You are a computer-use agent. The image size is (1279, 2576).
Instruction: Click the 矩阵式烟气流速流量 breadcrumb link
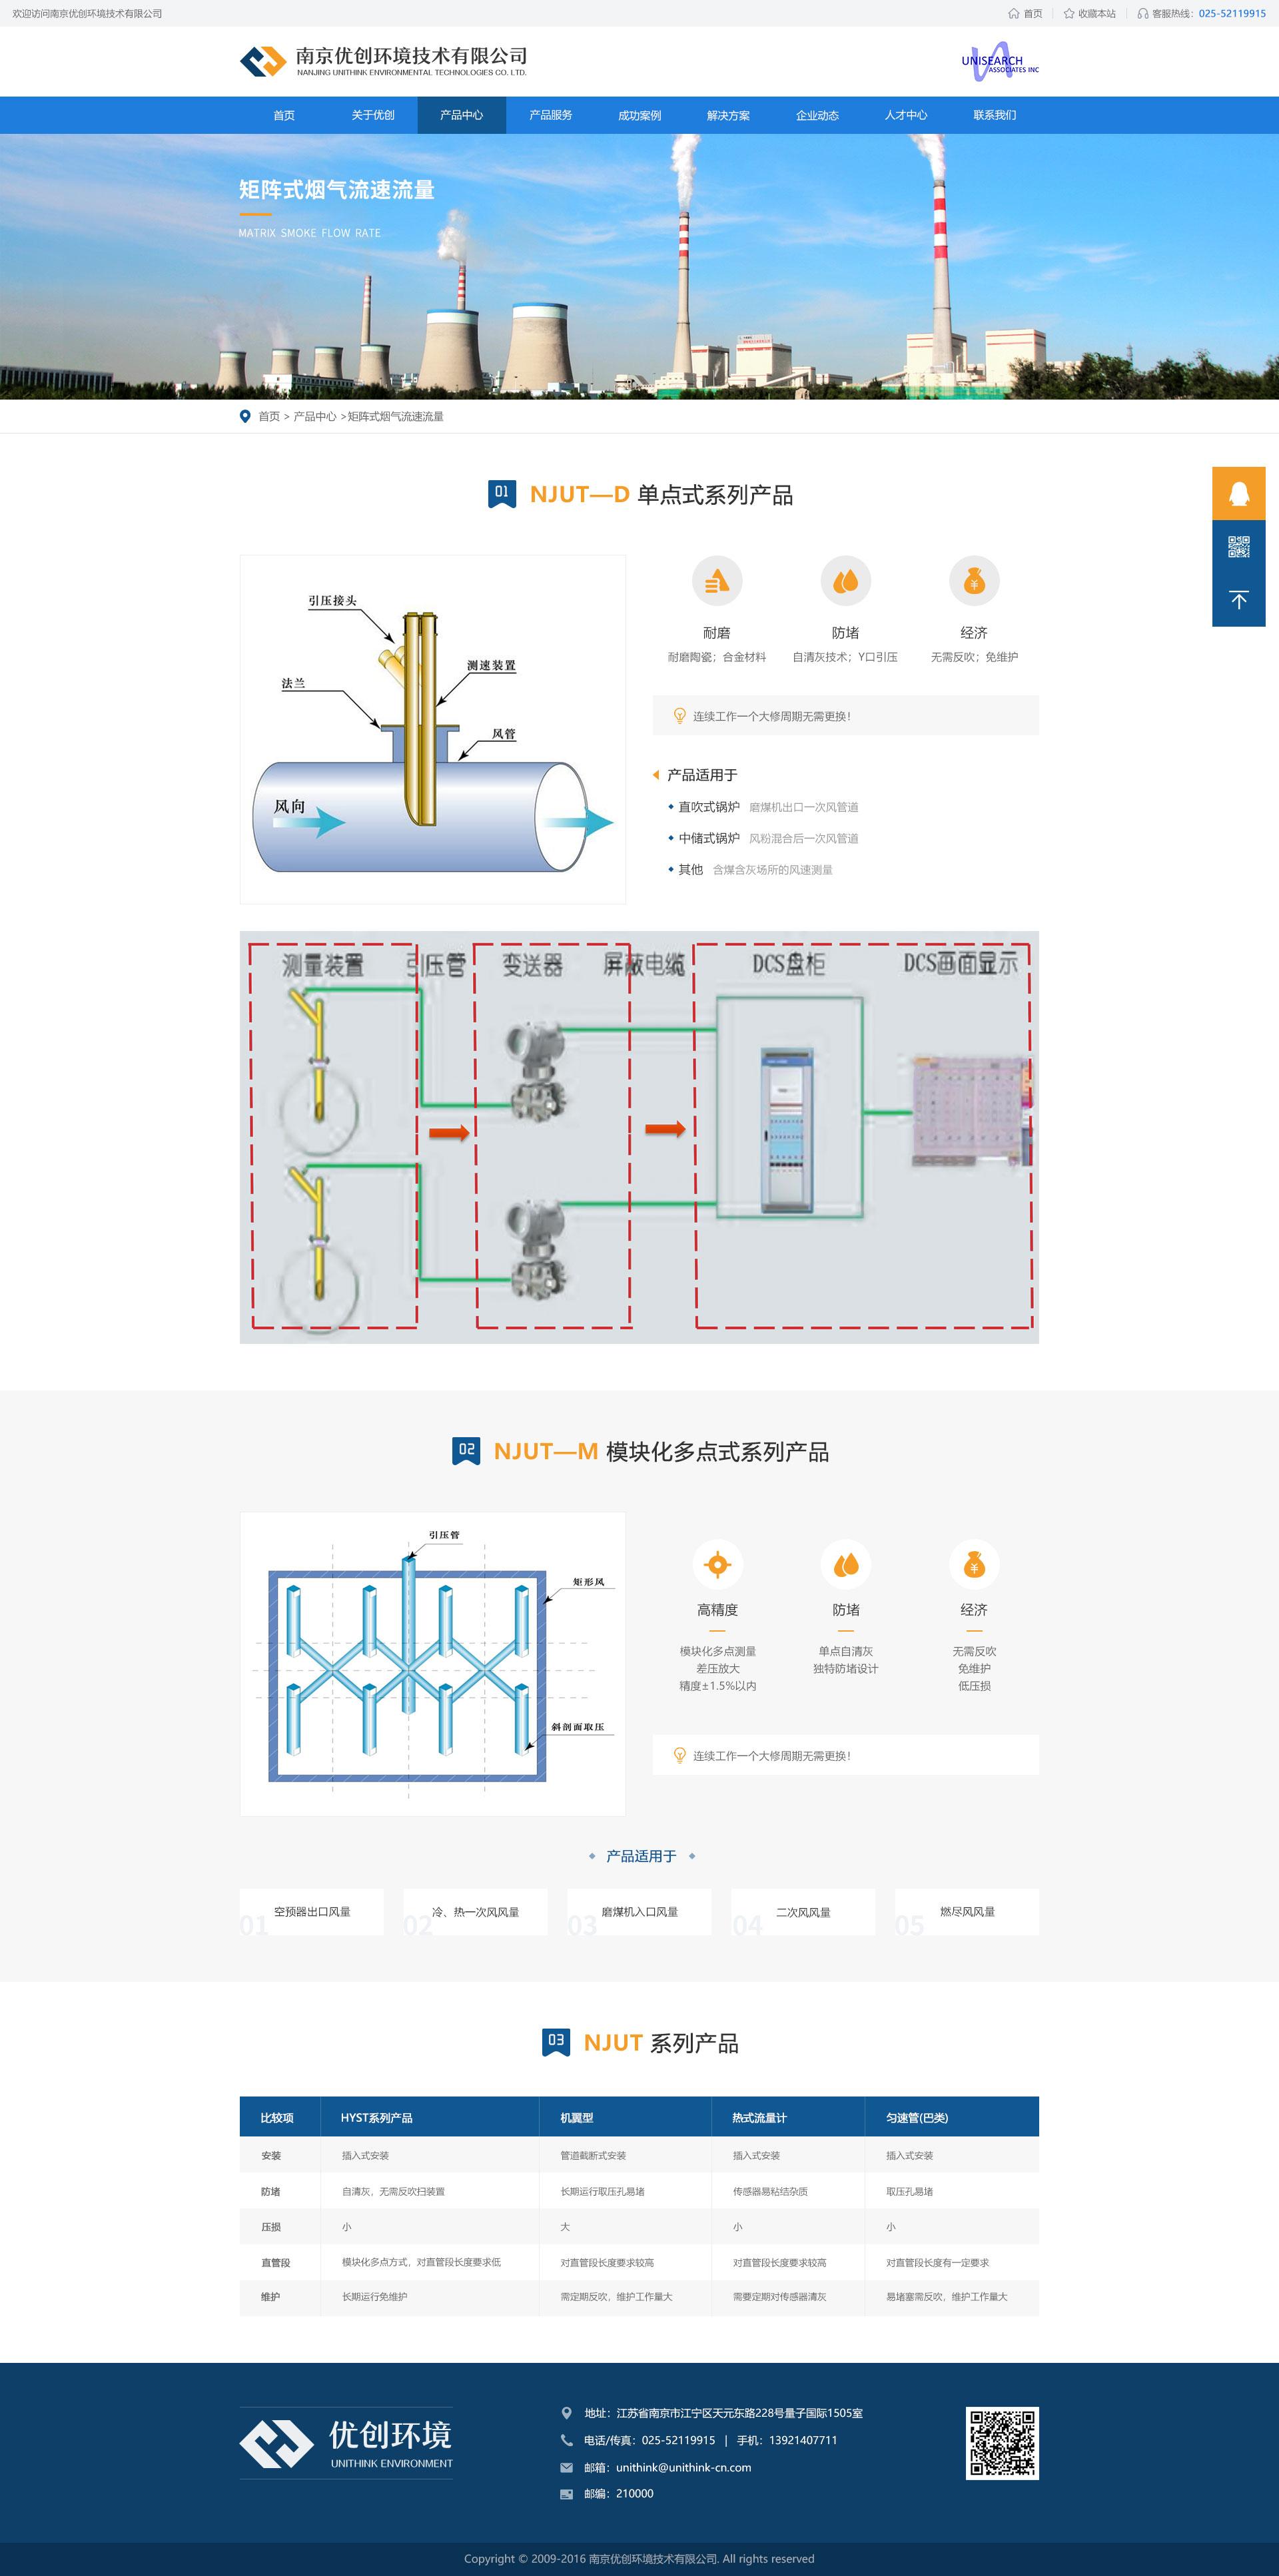[396, 416]
